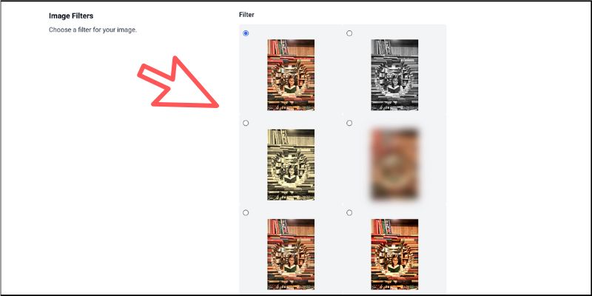
Task: Click the blurred preview thumbnail
Action: pyautogui.click(x=394, y=164)
